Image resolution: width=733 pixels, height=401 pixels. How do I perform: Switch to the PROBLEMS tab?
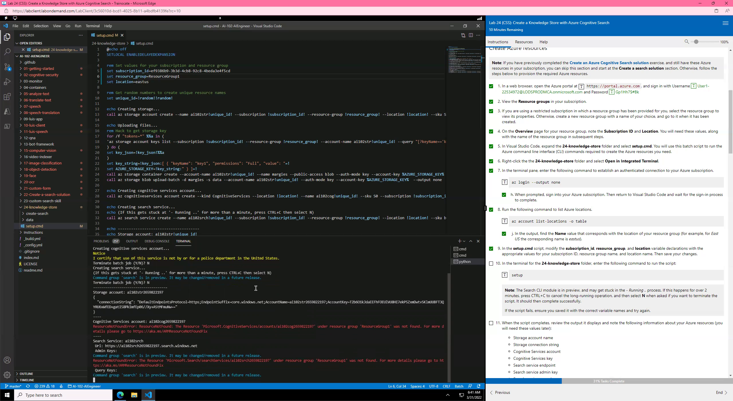pyautogui.click(x=101, y=241)
